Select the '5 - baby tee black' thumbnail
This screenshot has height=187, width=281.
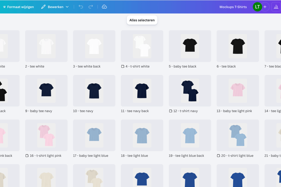[190, 46]
